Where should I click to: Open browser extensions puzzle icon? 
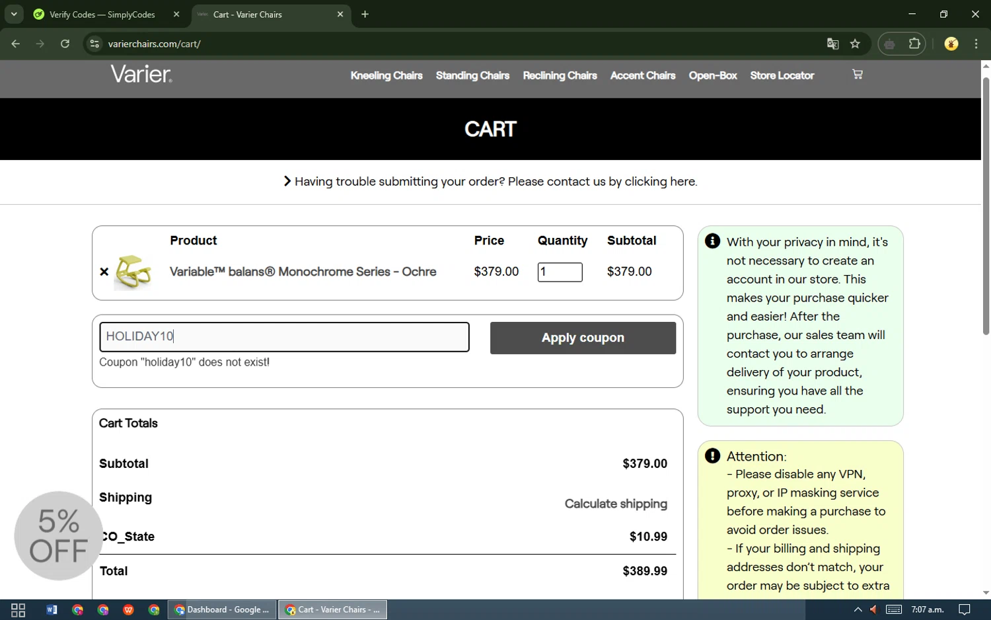tap(914, 44)
